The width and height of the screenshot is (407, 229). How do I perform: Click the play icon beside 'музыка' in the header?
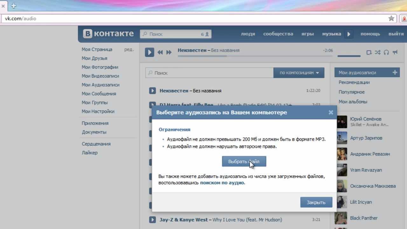(x=348, y=34)
